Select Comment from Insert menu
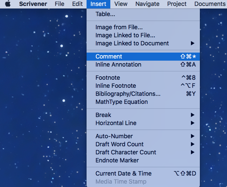The width and height of the screenshot is (227, 187). coord(143,56)
